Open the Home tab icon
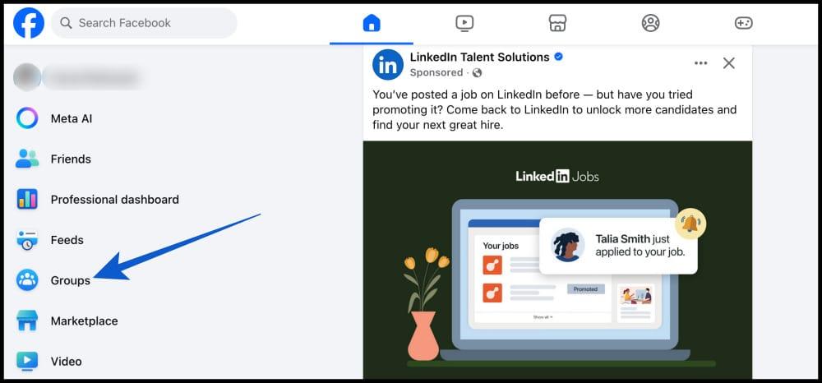The width and height of the screenshot is (822, 383). (x=372, y=23)
